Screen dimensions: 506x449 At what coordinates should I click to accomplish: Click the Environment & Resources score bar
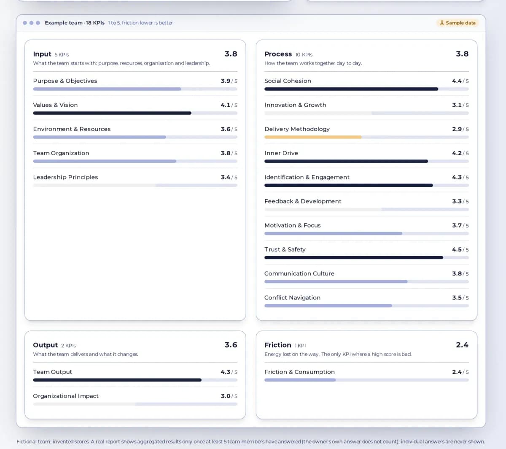135,137
